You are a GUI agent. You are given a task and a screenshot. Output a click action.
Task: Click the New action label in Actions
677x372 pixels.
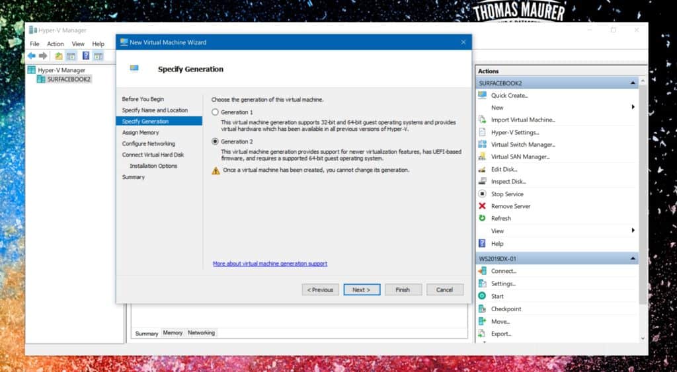(497, 108)
